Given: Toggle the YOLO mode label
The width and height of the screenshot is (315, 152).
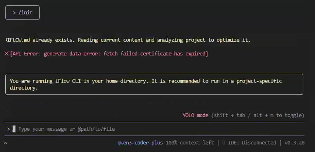Looking at the screenshot, I should click(x=195, y=115).
